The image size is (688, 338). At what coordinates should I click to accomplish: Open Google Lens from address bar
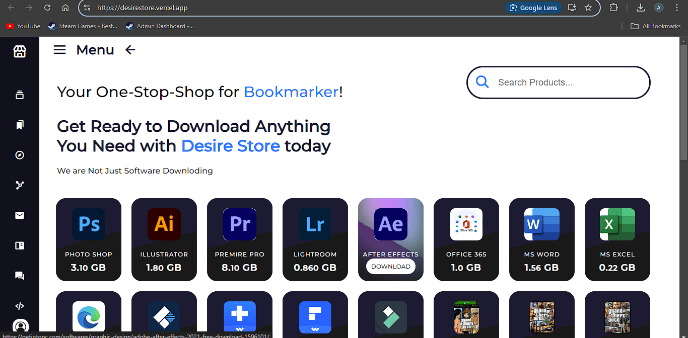point(533,8)
